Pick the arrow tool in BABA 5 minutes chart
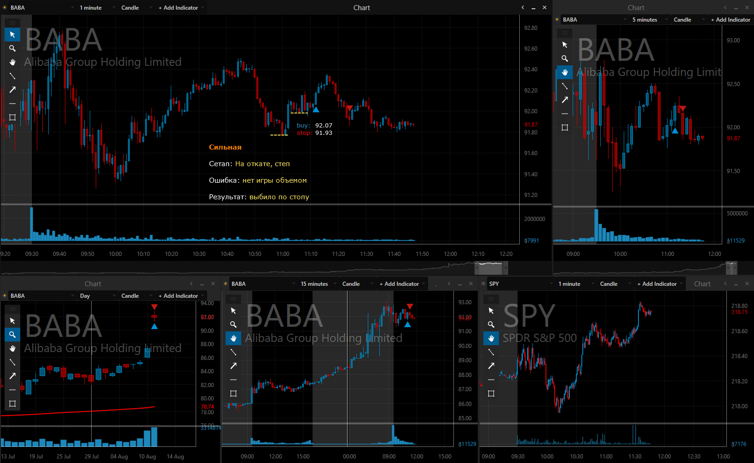Image resolution: width=754 pixels, height=463 pixels. 565,100
